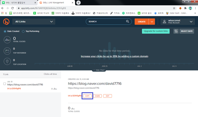The image size is (198, 117).
Task: Click the orange CREATE button
Action: tap(142, 22)
